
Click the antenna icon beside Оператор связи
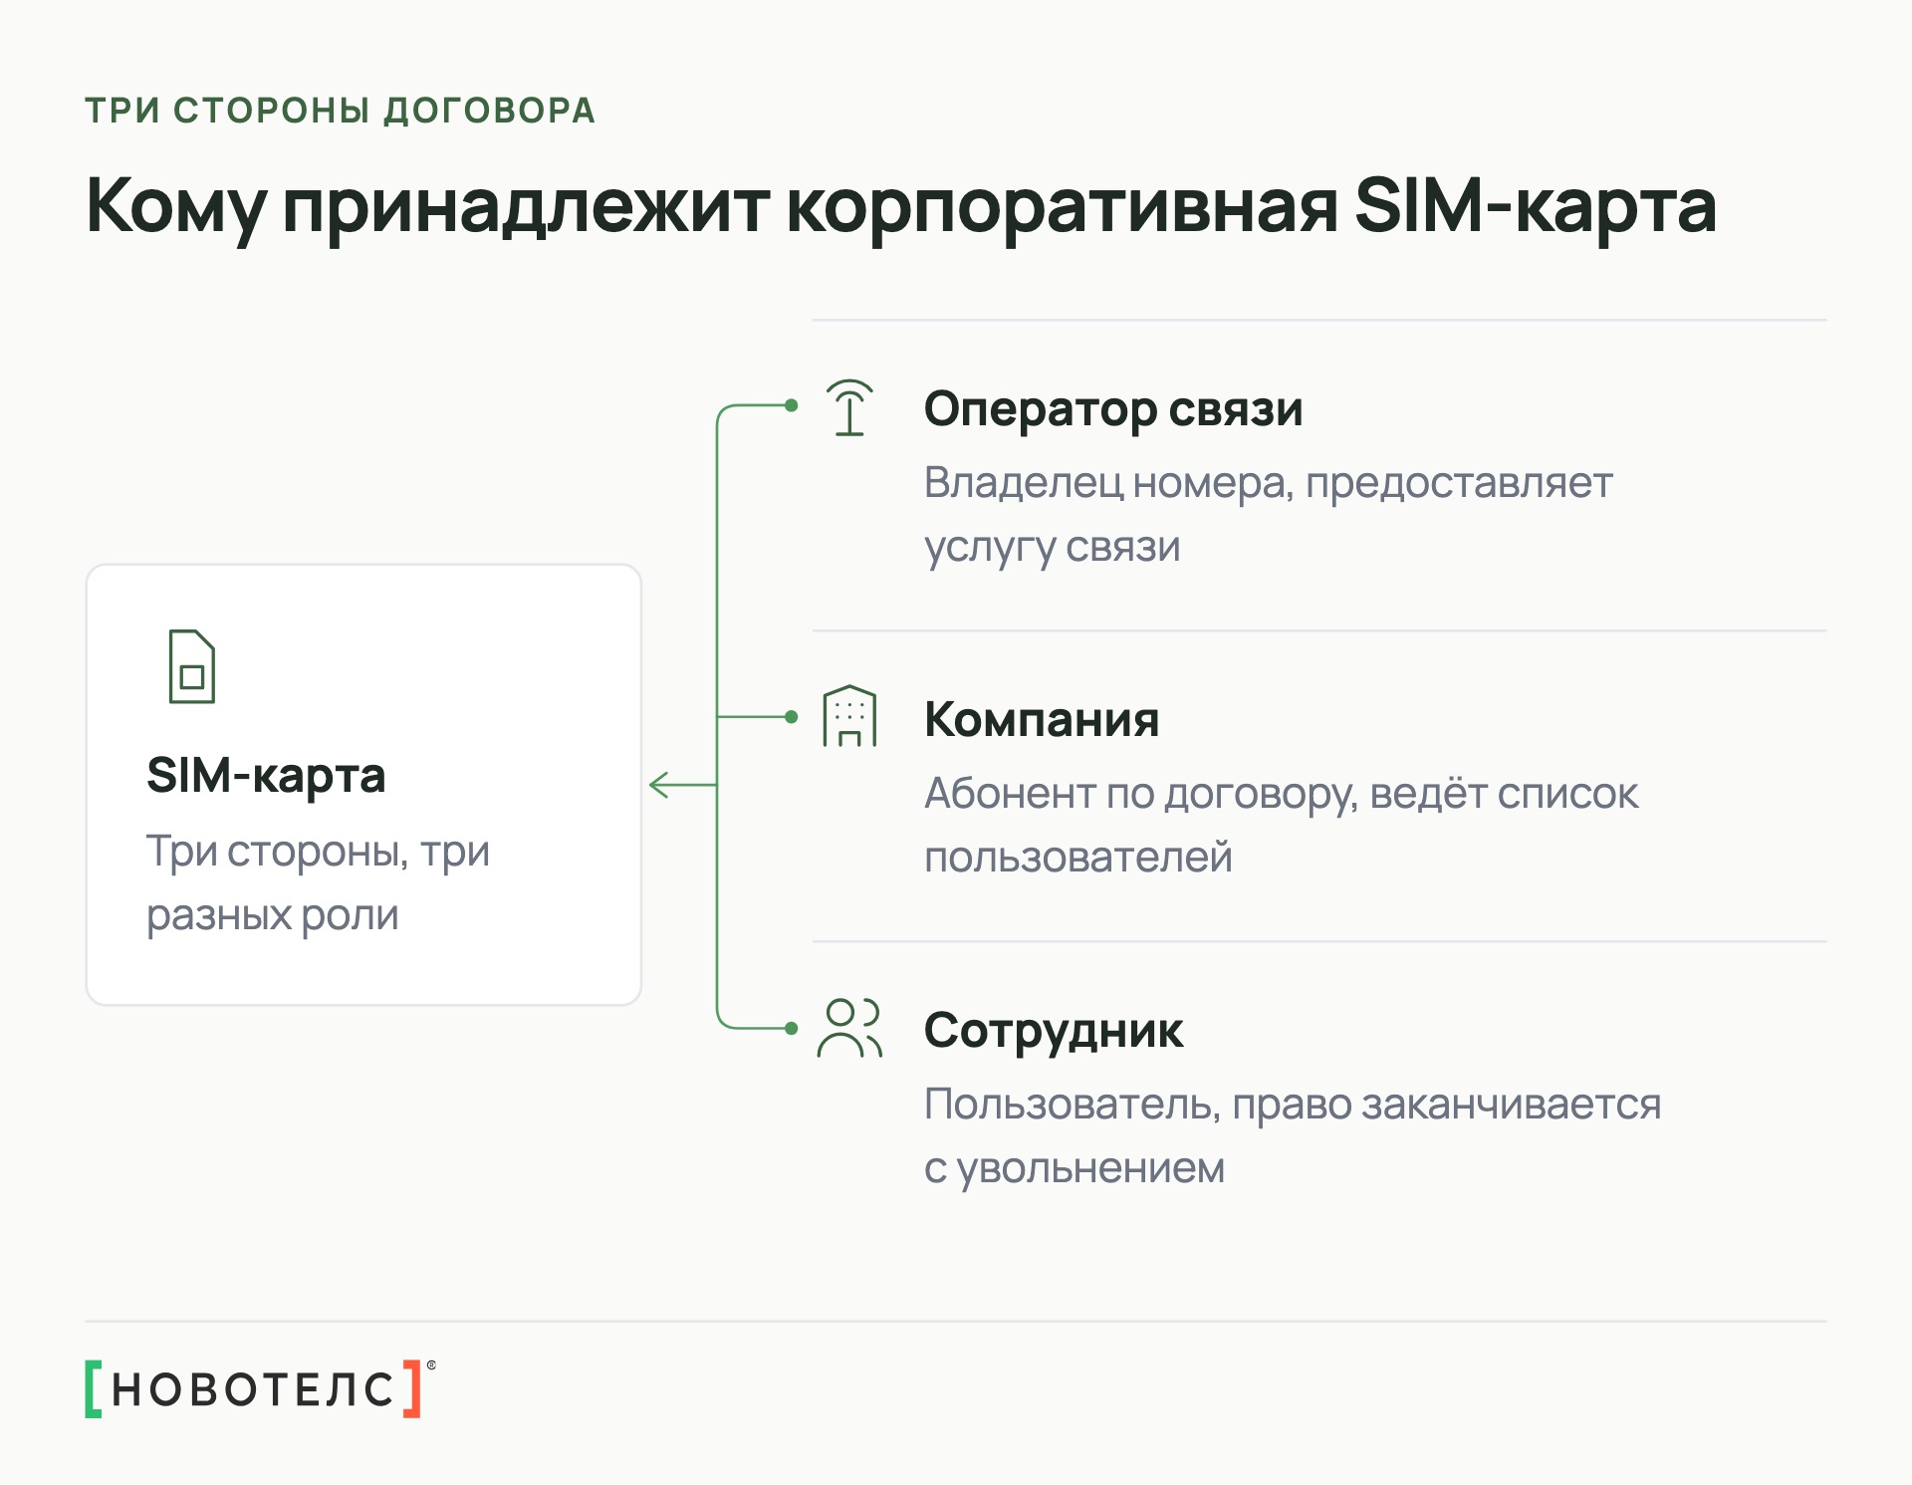(x=849, y=407)
